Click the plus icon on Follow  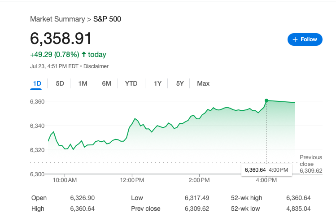295,39
